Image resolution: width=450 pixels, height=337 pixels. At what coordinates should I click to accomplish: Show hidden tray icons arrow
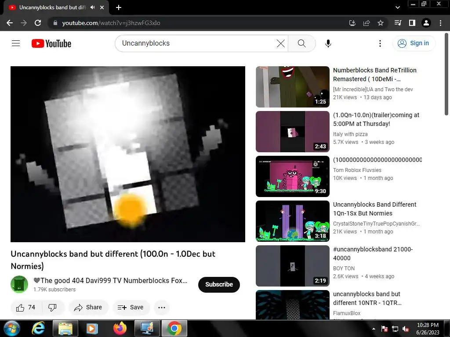tap(374, 329)
